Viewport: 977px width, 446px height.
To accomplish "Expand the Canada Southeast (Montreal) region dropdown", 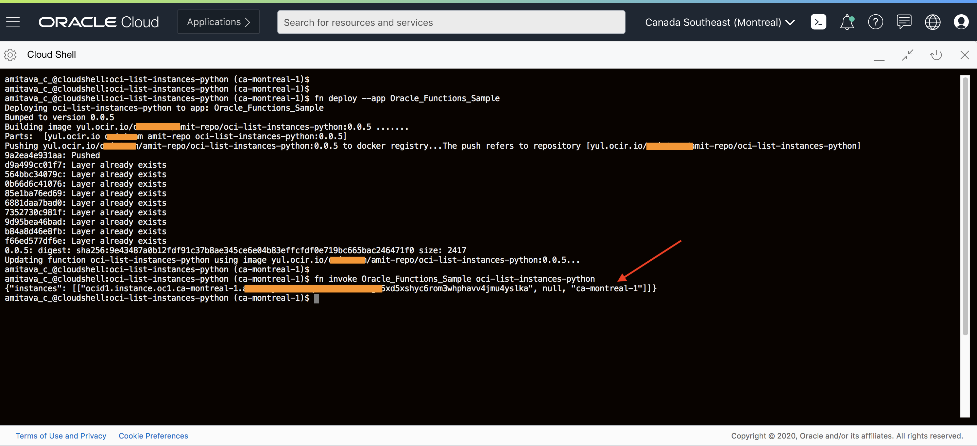I will coord(719,22).
